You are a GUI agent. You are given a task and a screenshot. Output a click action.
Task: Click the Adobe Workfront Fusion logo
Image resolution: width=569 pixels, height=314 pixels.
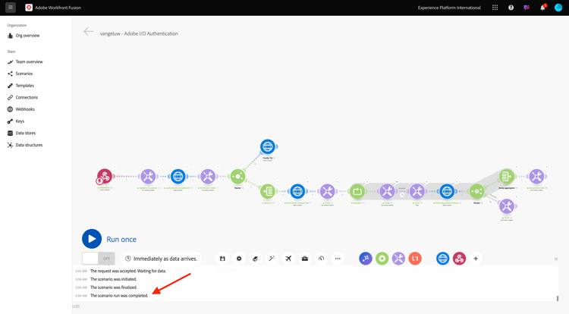click(29, 8)
